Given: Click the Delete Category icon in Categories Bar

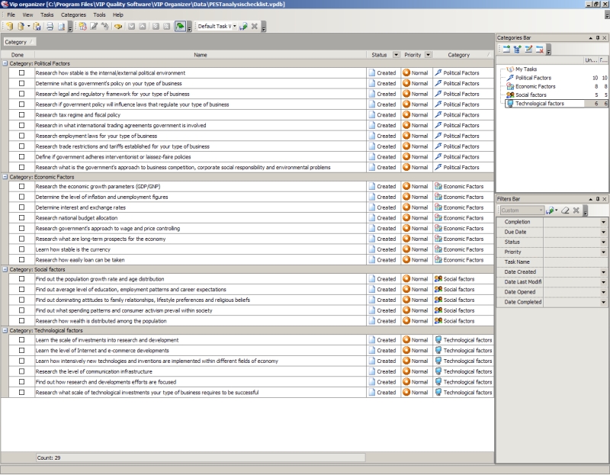Looking at the screenshot, I should [x=539, y=49].
